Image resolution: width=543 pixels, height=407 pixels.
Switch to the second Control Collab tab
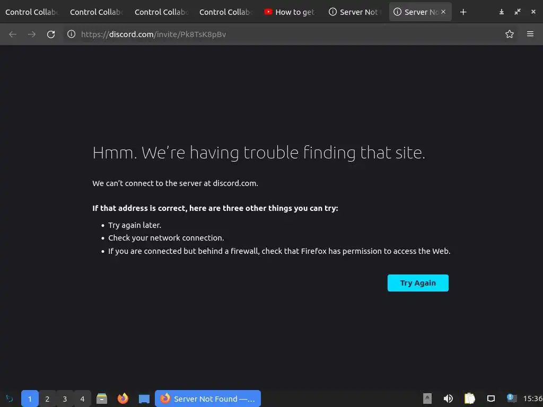pos(97,12)
